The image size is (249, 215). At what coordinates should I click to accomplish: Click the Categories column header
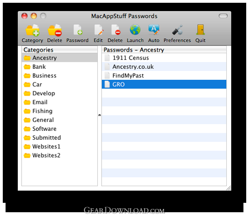(x=59, y=50)
